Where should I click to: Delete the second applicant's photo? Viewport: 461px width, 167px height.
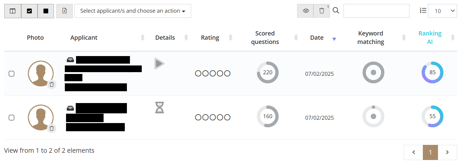(x=51, y=128)
